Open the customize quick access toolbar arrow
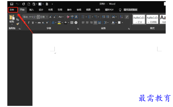The height and width of the screenshot is (107, 173). click(x=52, y=4)
